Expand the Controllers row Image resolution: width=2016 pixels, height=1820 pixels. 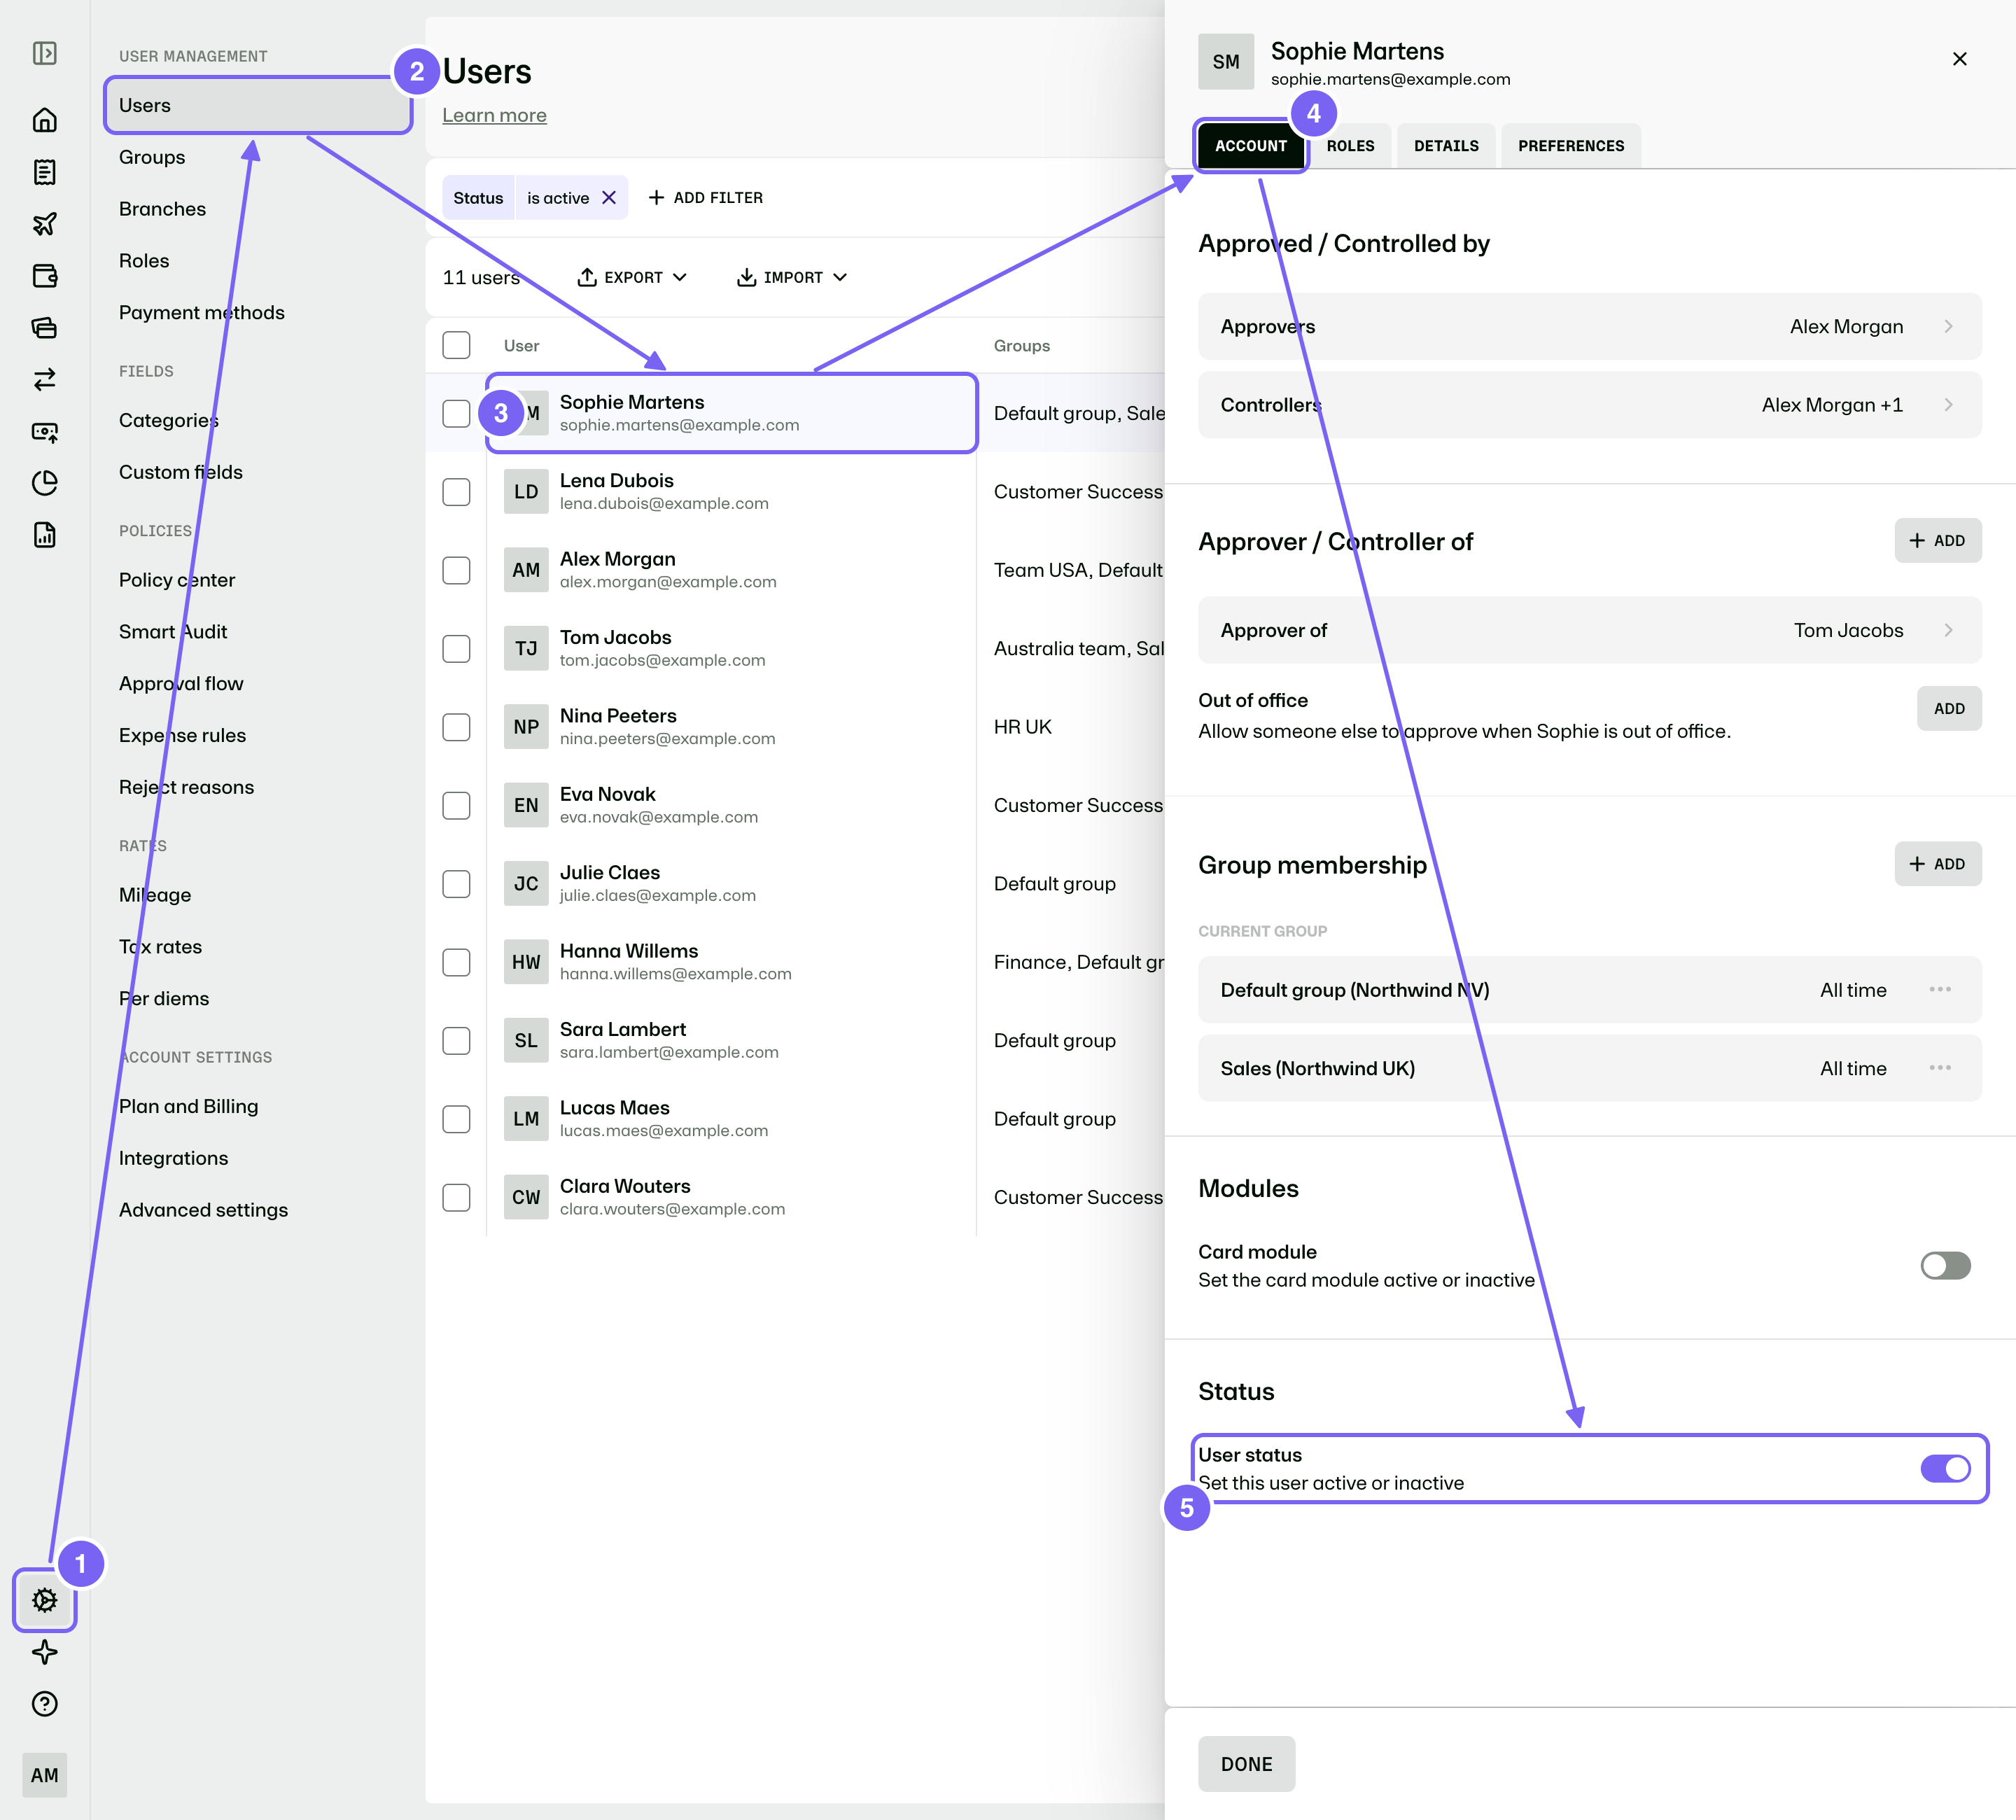[1590, 405]
